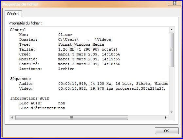This screenshot has height=139, width=183.
Task: Click the Propriétés du fichier title bar
Action: point(84,4)
